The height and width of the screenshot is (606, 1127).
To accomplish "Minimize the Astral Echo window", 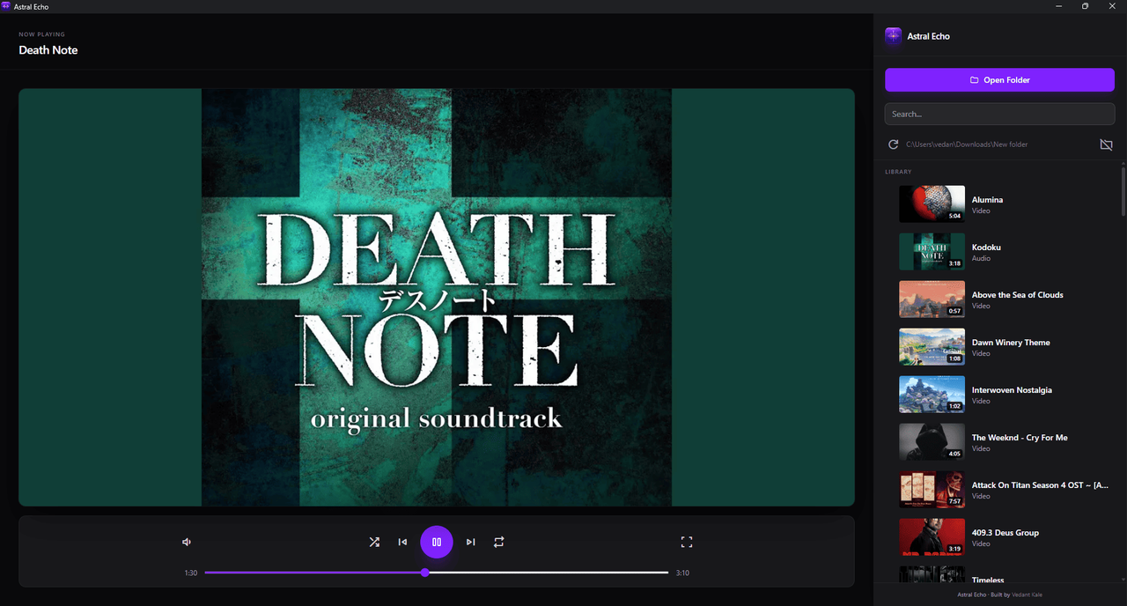I will pos(1057,6).
